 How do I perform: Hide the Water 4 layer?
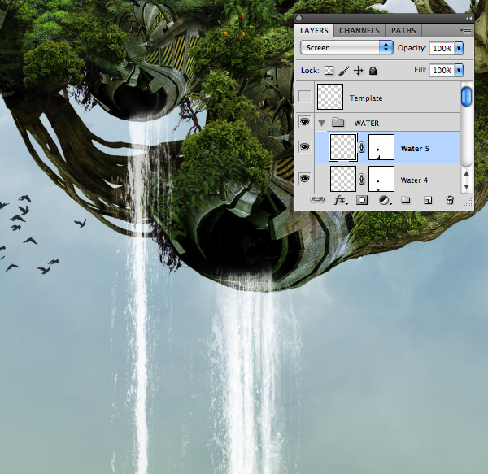304,179
